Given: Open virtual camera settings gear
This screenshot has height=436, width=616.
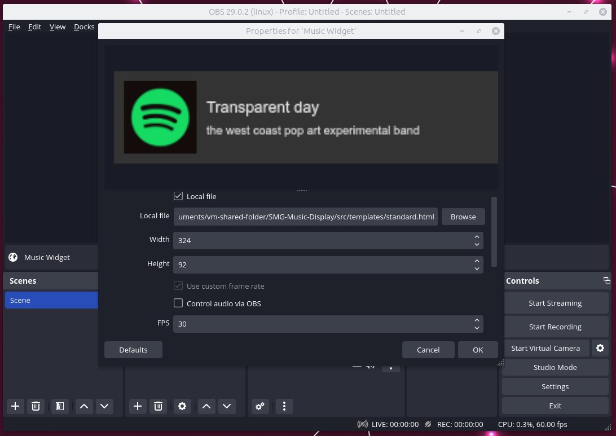Looking at the screenshot, I should [x=600, y=348].
